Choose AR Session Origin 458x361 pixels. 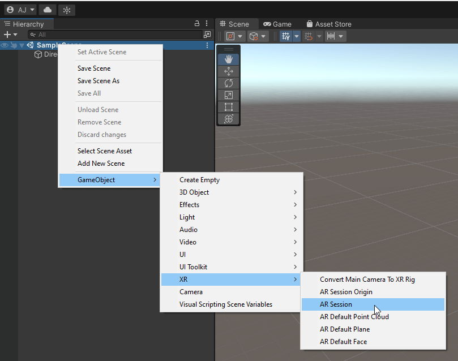(373, 292)
